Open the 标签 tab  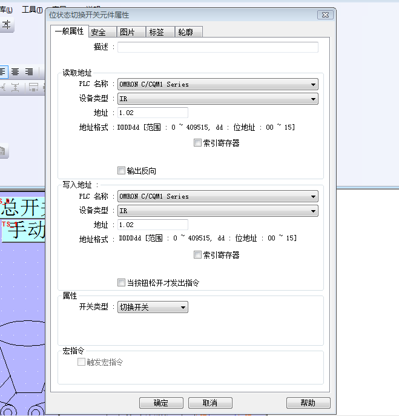156,32
